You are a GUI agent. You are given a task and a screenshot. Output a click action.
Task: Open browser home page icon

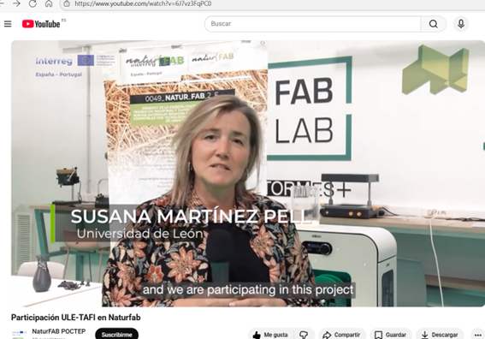[49, 3]
